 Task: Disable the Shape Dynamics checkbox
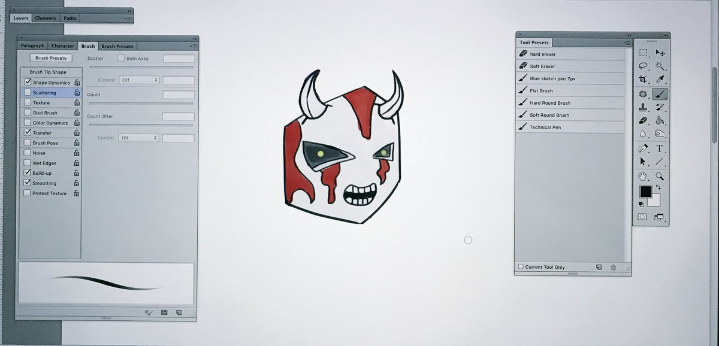(27, 82)
